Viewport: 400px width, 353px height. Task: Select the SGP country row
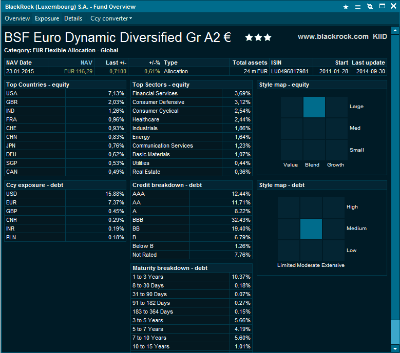click(x=65, y=163)
